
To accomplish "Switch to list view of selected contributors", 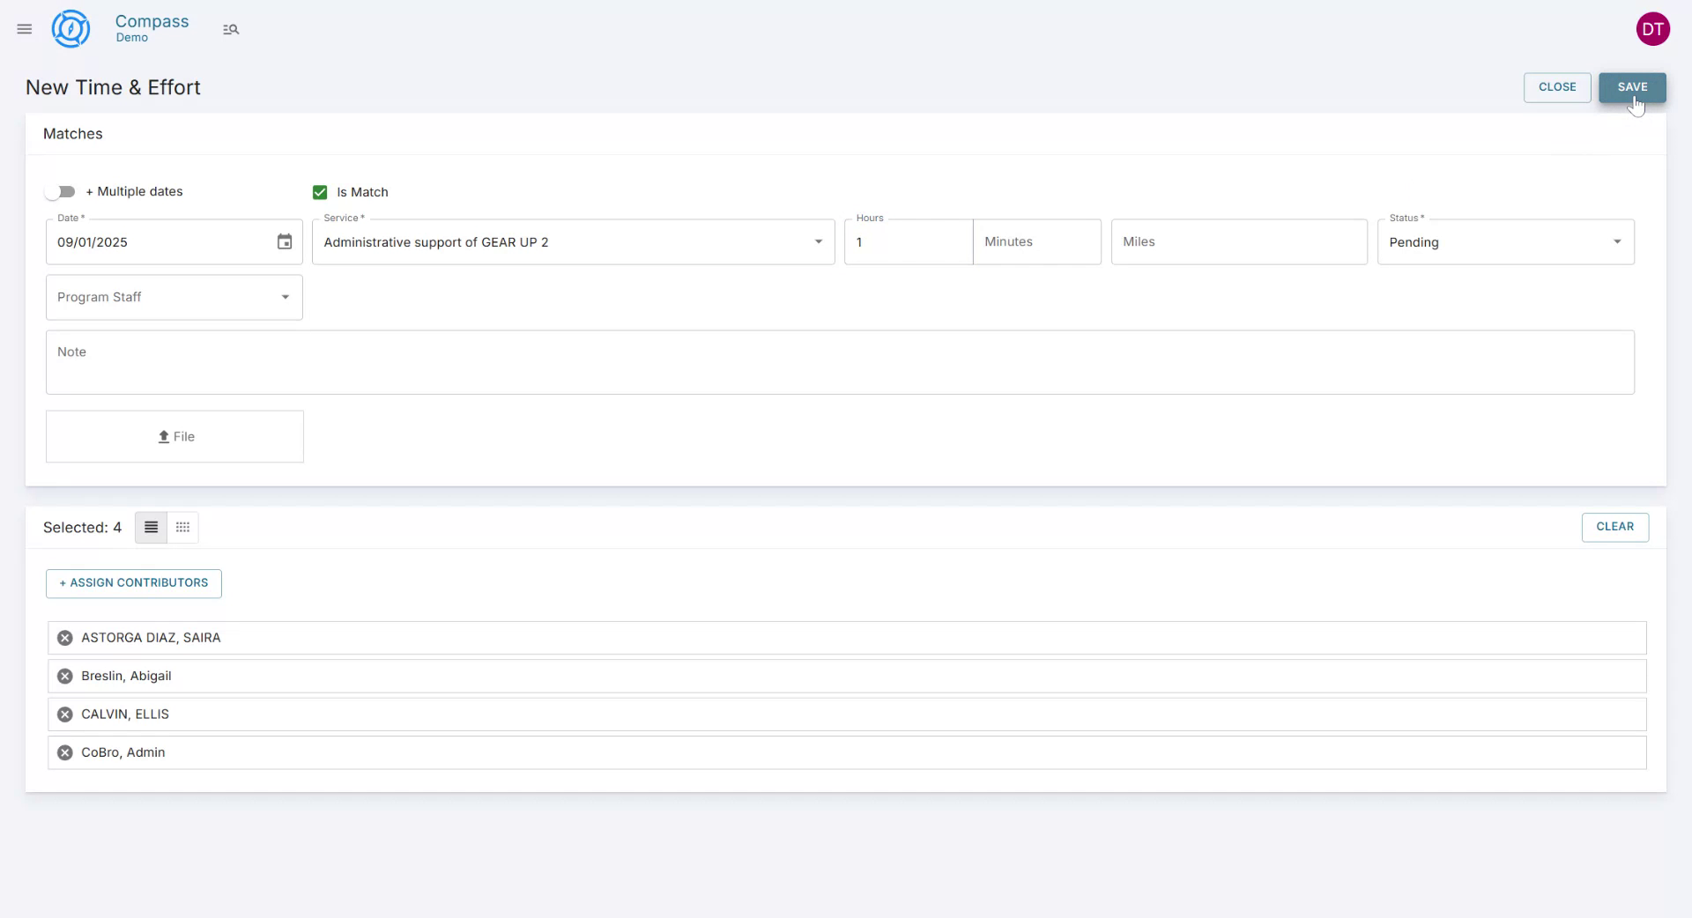I will pos(150,527).
